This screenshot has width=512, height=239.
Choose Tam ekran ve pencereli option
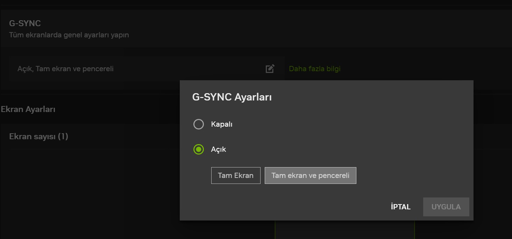pos(311,175)
